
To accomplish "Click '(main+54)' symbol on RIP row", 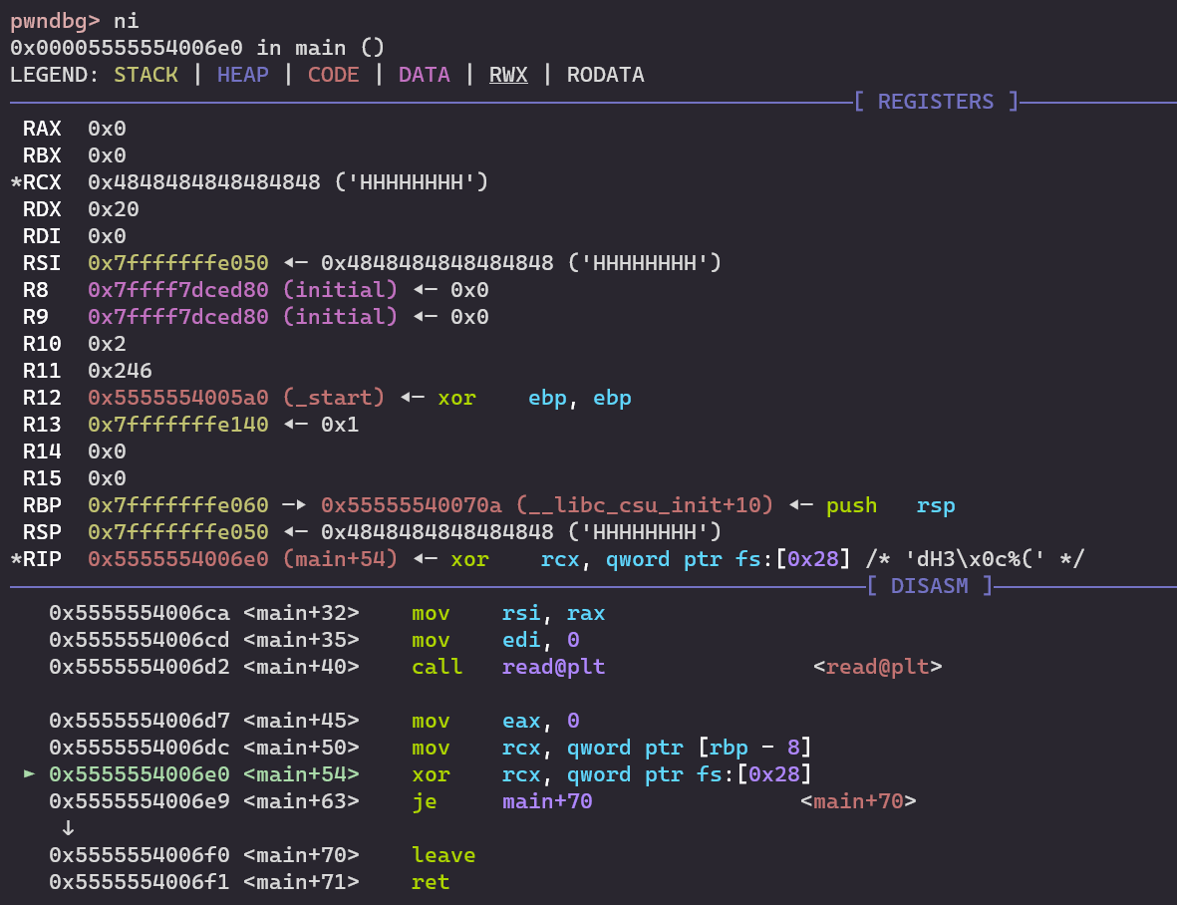I will coord(340,559).
